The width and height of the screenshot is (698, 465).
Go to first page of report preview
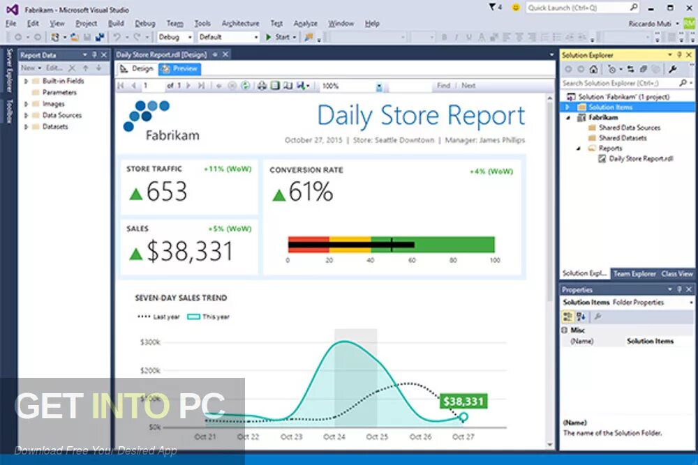click(x=121, y=86)
